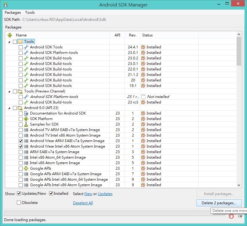Click not installed status icon for Platform-tools preview
Image resolution: width=247 pixels, height=226 pixels.
[x=143, y=97]
